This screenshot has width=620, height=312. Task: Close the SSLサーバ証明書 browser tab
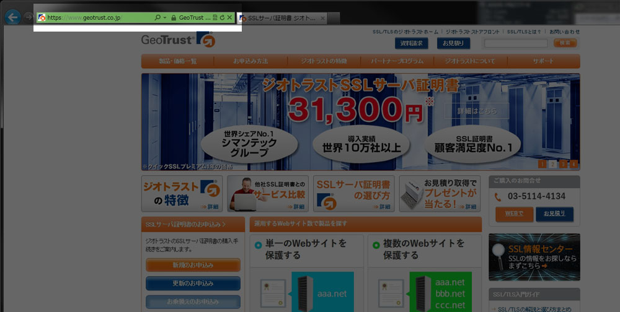point(322,18)
